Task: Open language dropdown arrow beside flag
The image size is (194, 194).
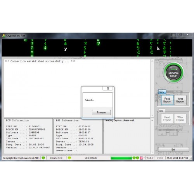Action: pos(144,158)
